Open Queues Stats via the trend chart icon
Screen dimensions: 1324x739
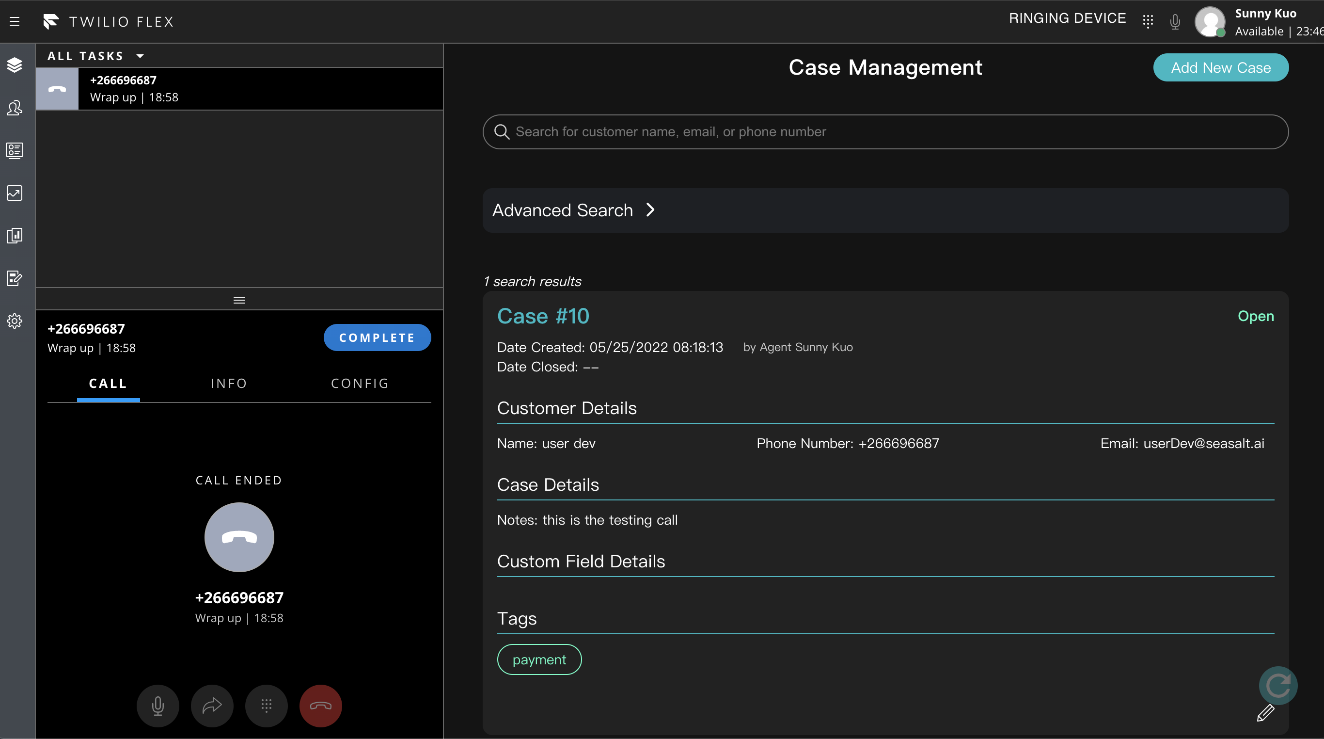(x=15, y=193)
